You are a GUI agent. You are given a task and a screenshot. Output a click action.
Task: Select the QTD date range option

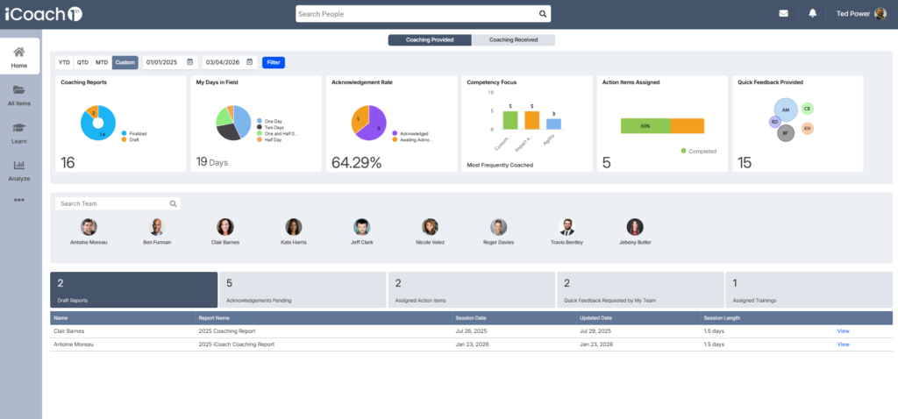(x=82, y=62)
